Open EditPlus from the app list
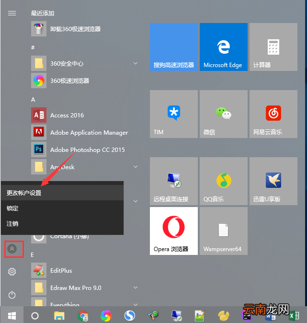The width and height of the screenshot is (307, 323). coord(84,270)
